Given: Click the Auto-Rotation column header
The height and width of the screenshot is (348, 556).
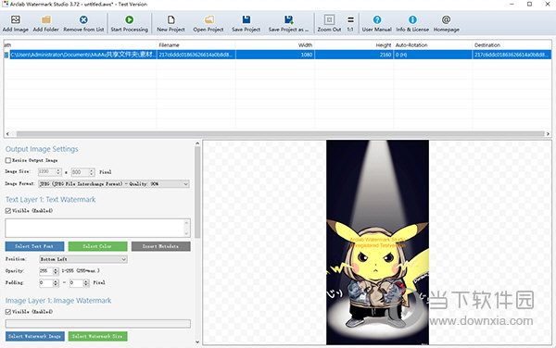Looking at the screenshot, I should 433,45.
